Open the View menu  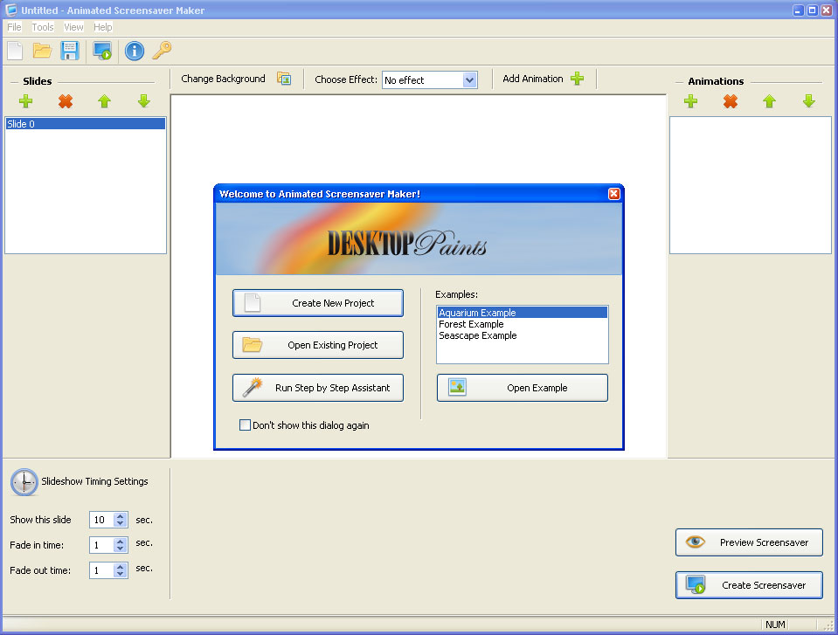point(73,27)
